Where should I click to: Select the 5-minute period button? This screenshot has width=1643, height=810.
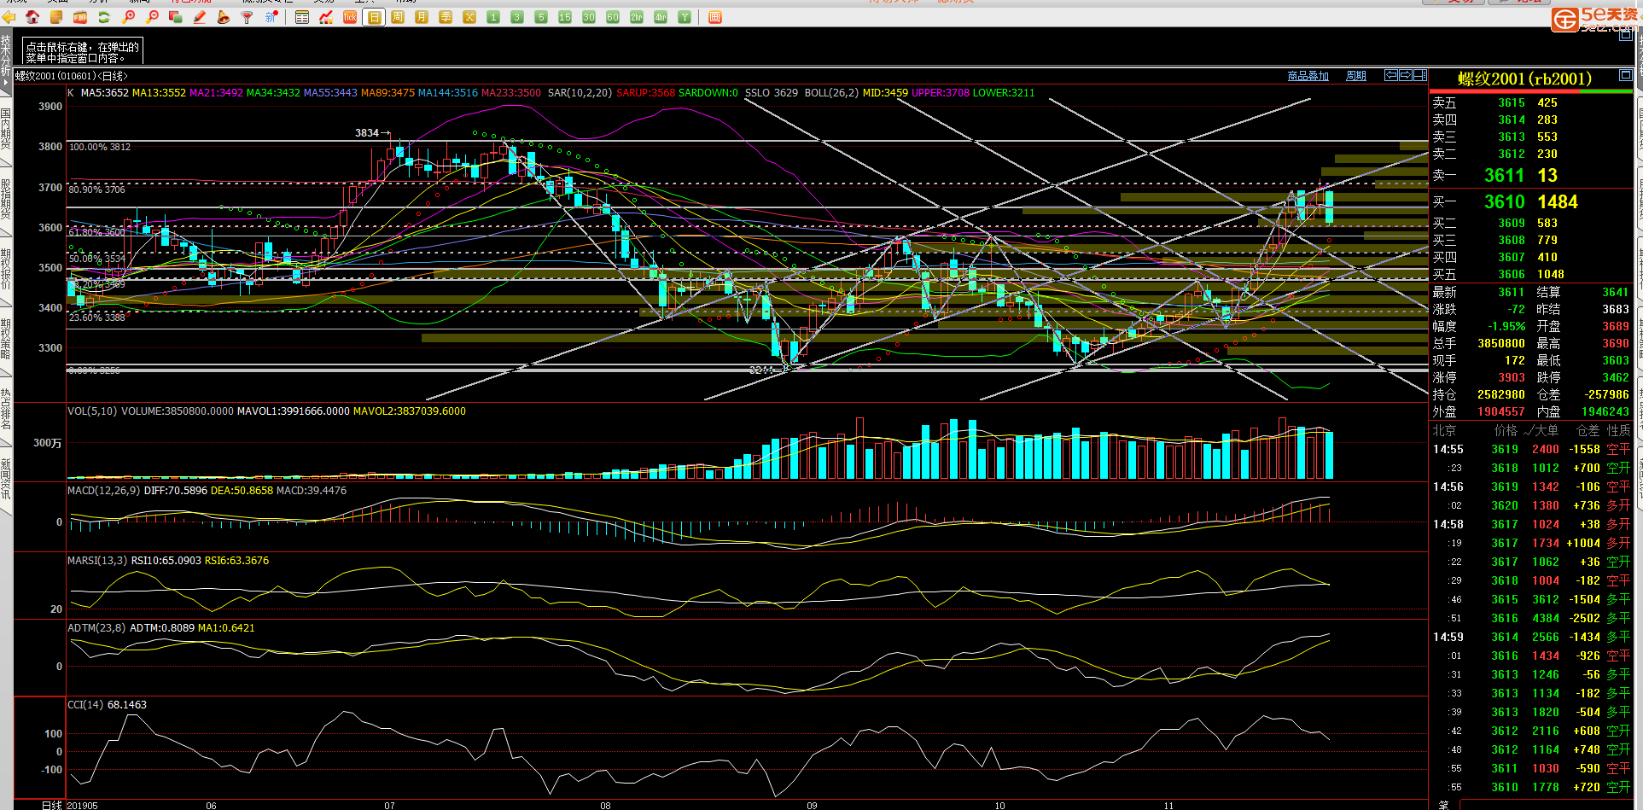tap(541, 17)
